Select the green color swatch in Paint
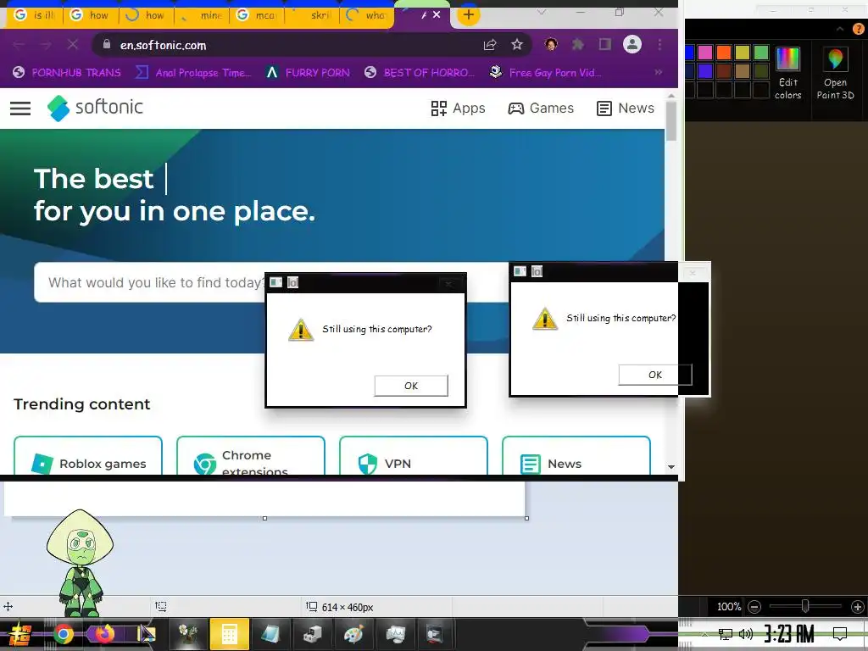 (761, 53)
